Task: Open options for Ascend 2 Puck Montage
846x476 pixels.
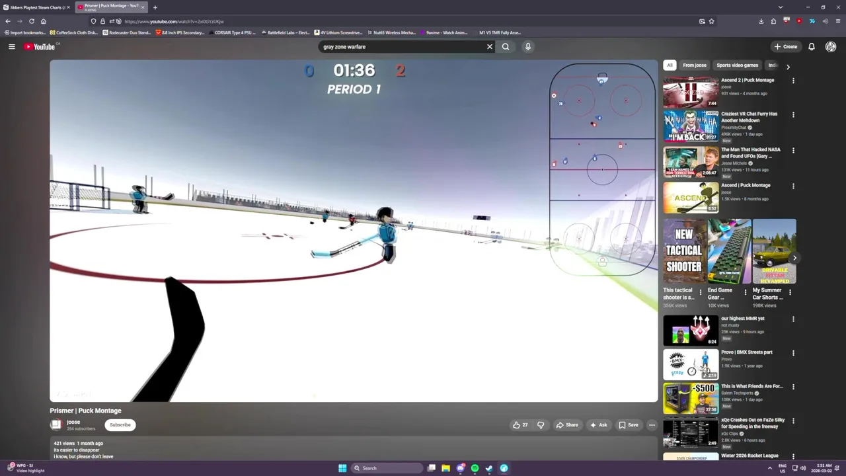Action: pyautogui.click(x=793, y=81)
